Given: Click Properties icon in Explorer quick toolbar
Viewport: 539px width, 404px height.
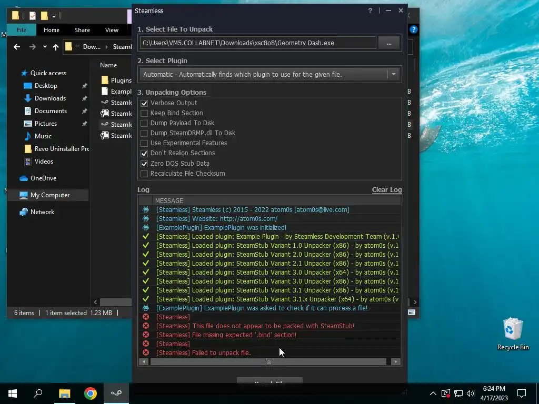Looking at the screenshot, I should (33, 15).
